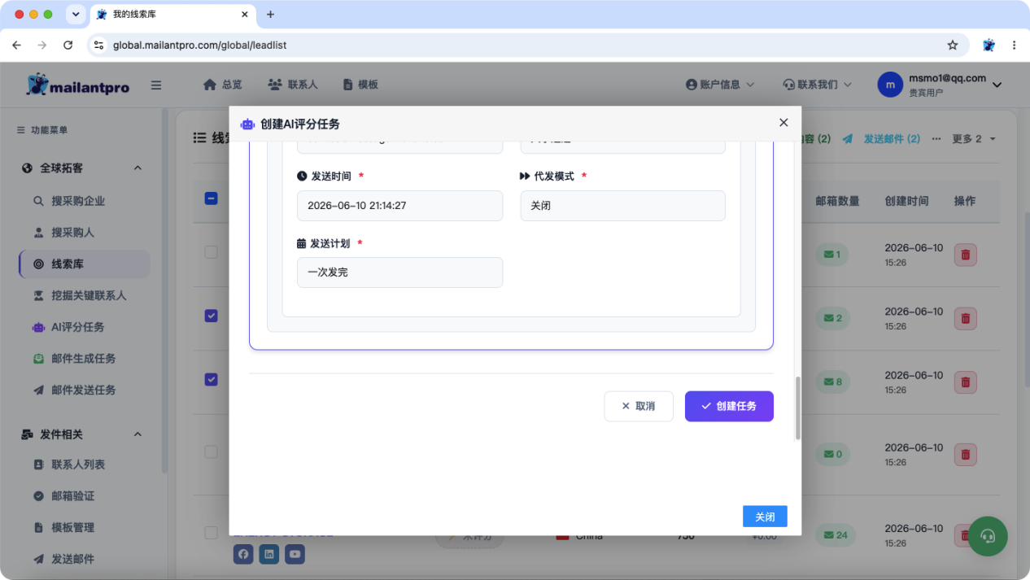Open the 账户信息 dropdown
The width and height of the screenshot is (1030, 580).
click(x=720, y=85)
